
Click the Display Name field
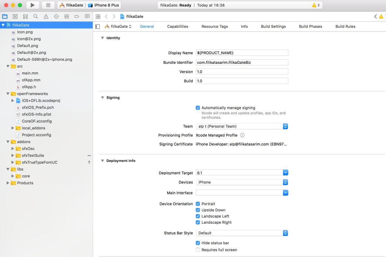tap(242, 53)
